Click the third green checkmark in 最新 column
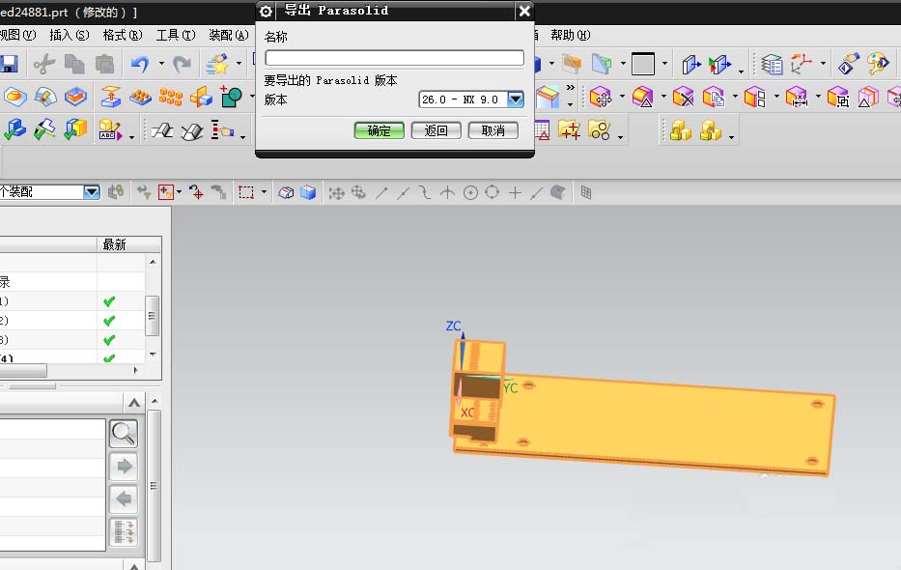The image size is (901, 570). tap(108, 340)
